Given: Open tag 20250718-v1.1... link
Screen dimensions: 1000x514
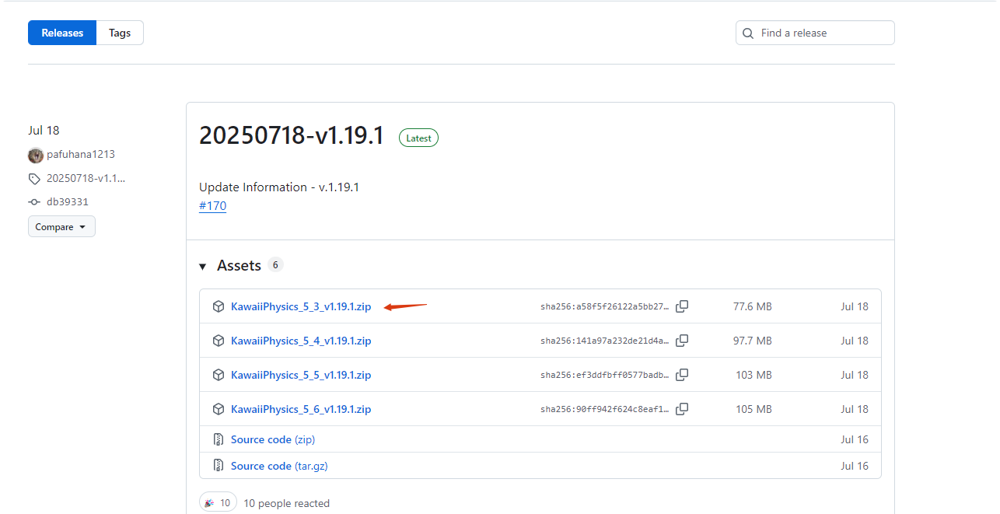Looking at the screenshot, I should (86, 178).
